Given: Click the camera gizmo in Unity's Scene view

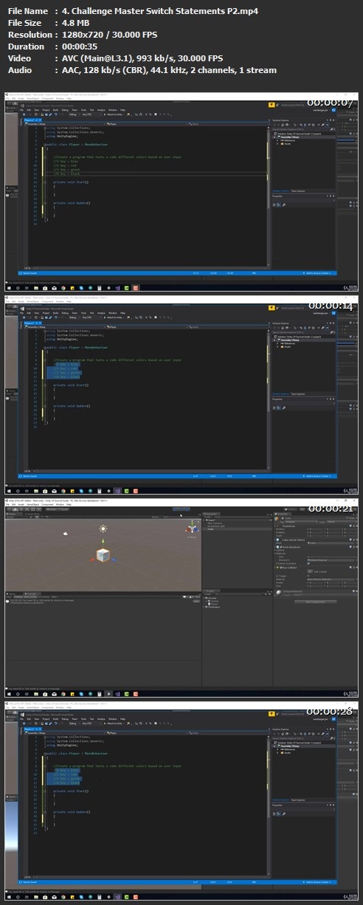Looking at the screenshot, I should click(66, 534).
